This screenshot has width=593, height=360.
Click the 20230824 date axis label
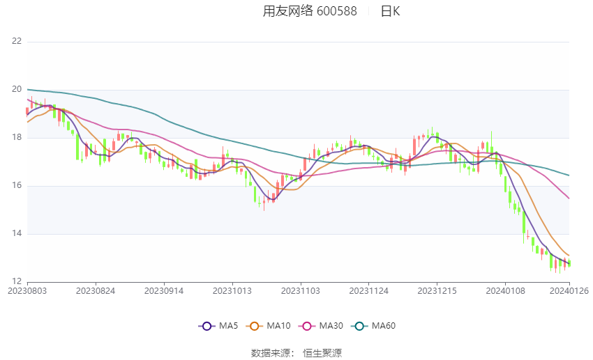coord(96,291)
